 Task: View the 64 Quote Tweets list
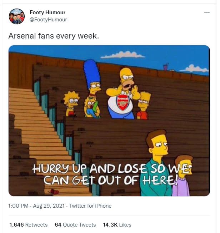coord(75,224)
